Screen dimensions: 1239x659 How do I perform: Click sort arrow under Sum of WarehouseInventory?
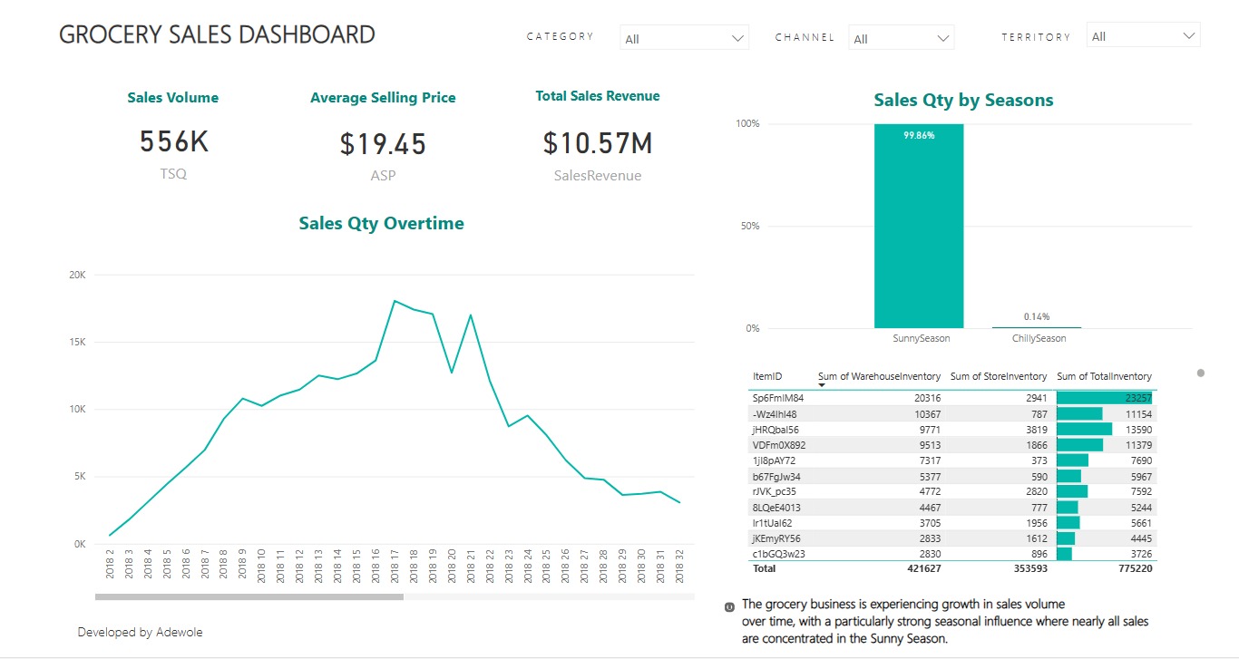[822, 385]
